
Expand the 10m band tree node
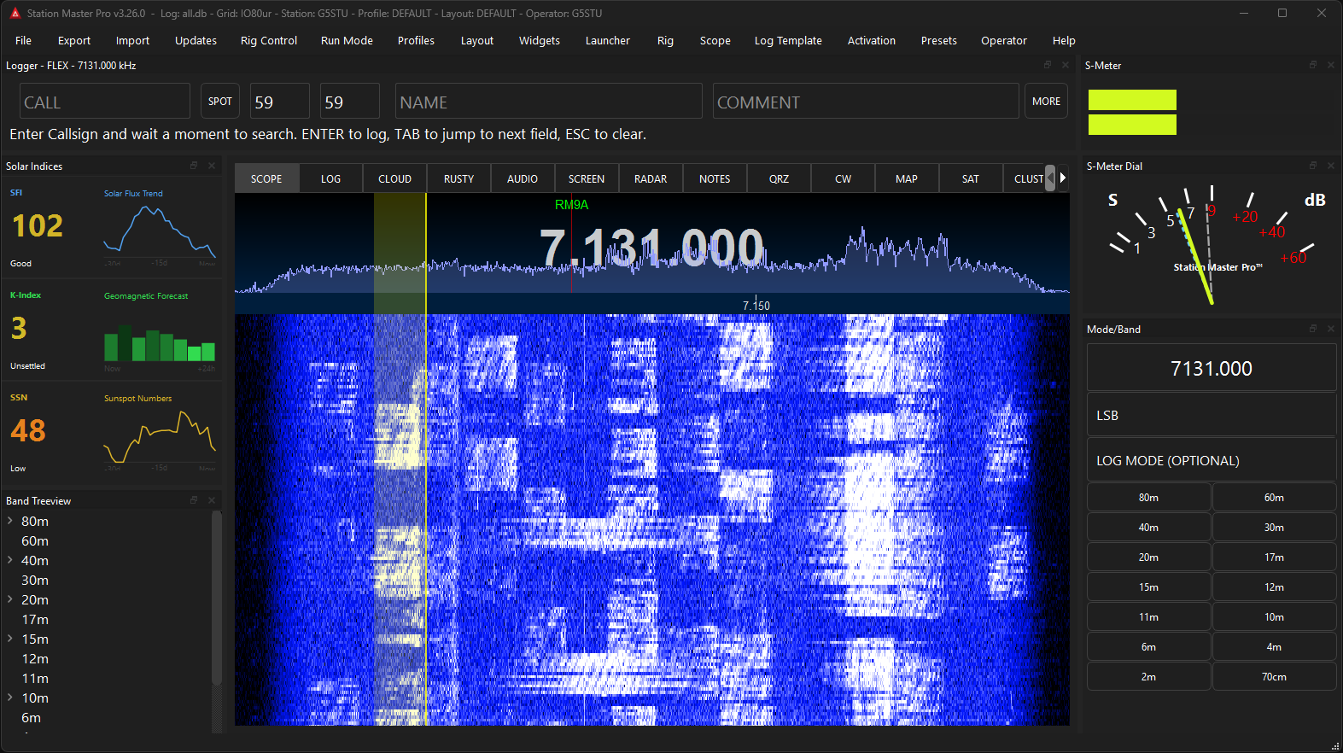[x=10, y=698]
